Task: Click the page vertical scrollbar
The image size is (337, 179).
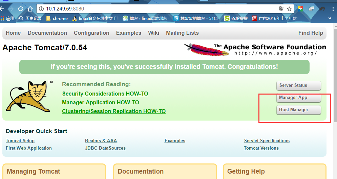Action: pos(335,75)
